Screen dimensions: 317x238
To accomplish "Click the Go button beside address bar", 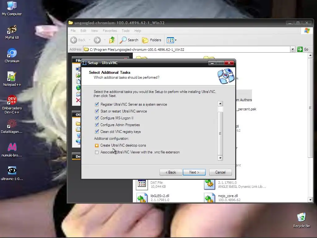I will (x=303, y=49).
